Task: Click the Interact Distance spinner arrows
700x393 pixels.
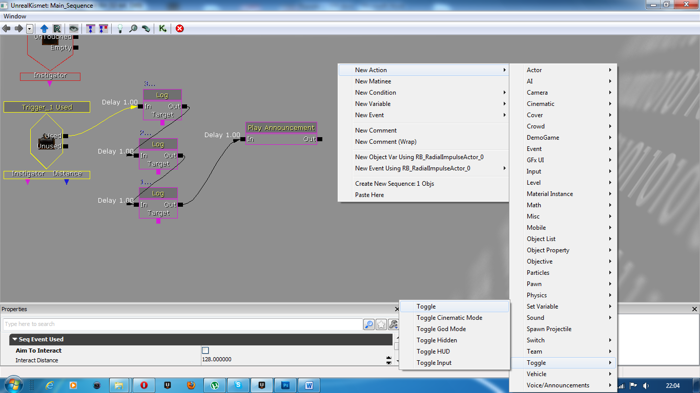Action: pos(388,360)
